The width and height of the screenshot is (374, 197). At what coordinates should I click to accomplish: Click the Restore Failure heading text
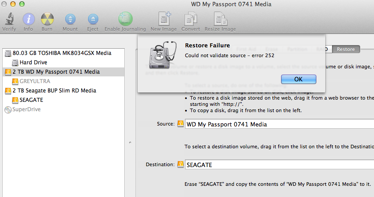click(x=207, y=45)
